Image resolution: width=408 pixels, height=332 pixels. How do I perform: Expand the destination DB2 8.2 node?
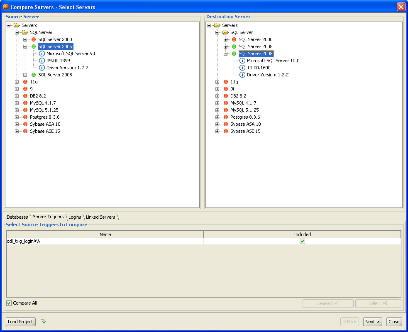point(217,96)
